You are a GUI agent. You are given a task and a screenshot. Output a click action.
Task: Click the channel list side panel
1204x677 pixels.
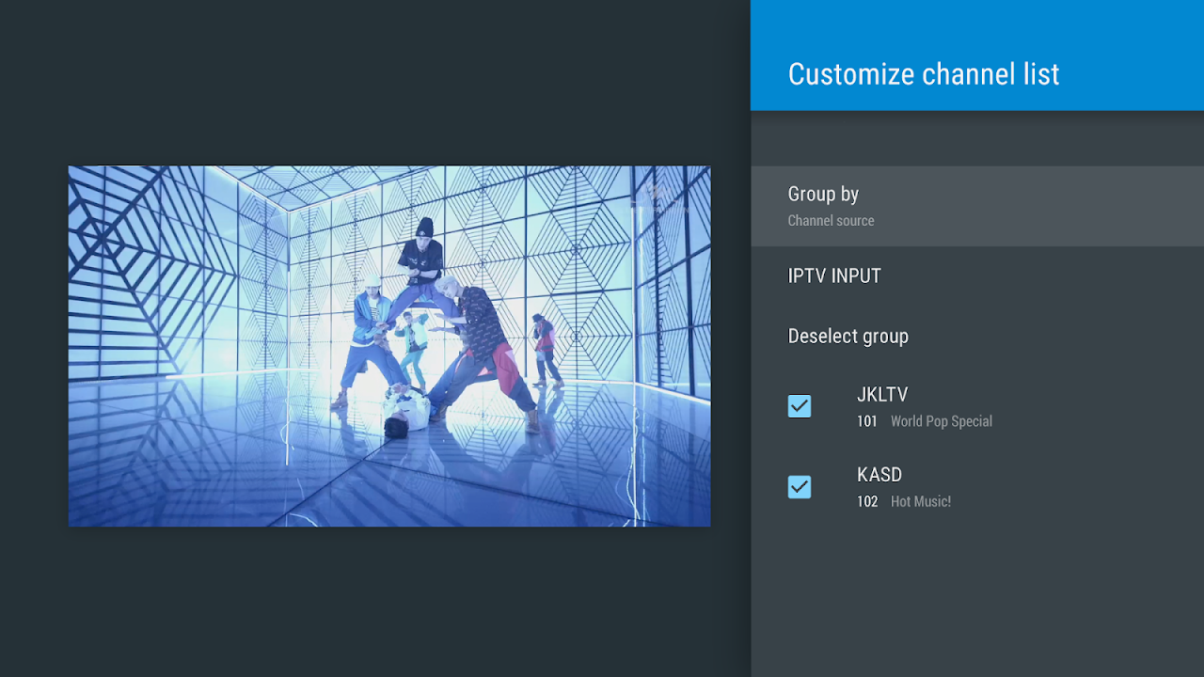(977, 583)
